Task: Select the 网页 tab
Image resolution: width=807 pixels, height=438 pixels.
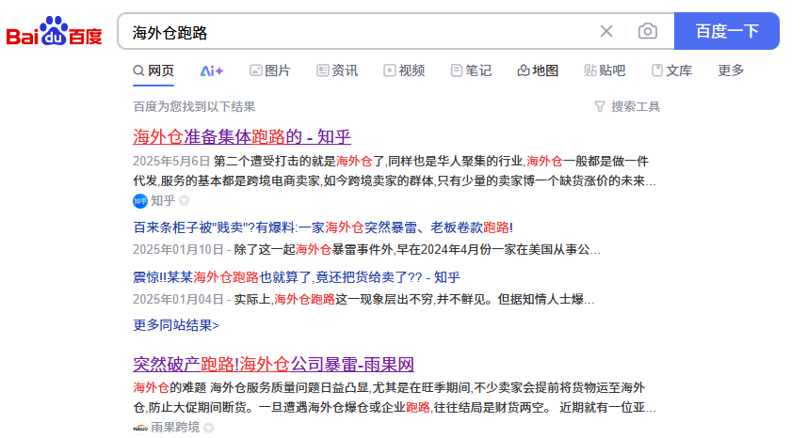Action: (153, 70)
